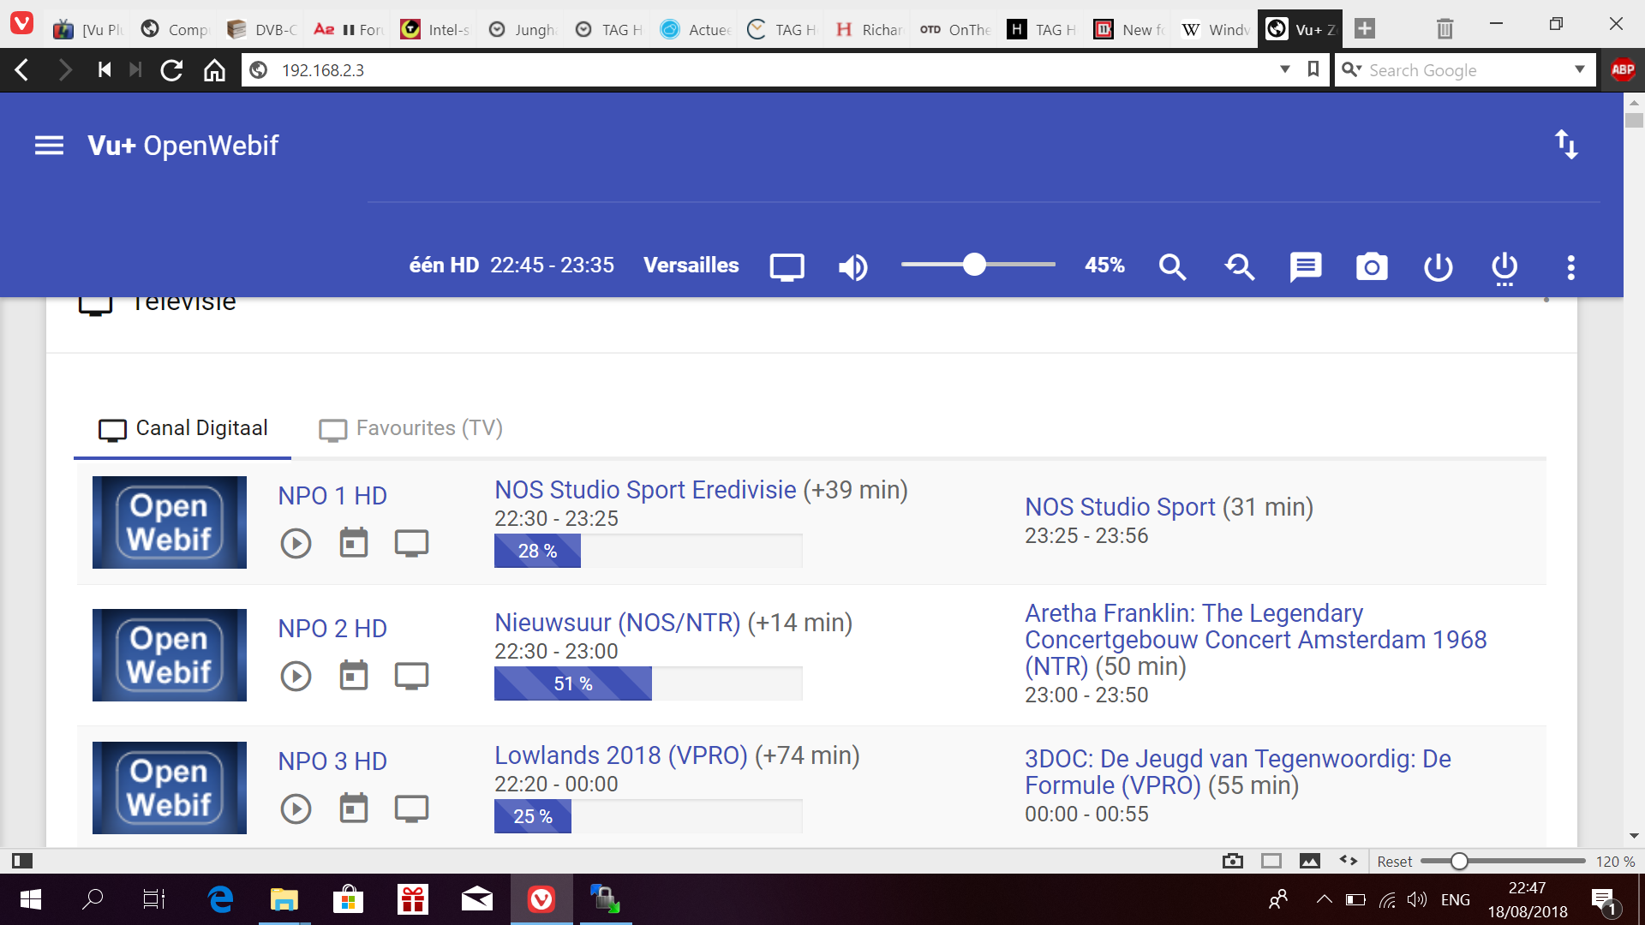Zap to NPO 3 HD on the TV
This screenshot has height=925, width=1645.
point(411,809)
